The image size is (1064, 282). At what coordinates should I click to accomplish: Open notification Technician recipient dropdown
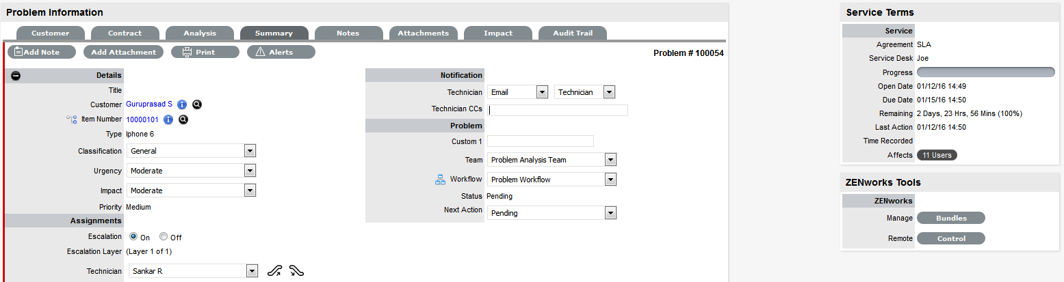(x=585, y=92)
